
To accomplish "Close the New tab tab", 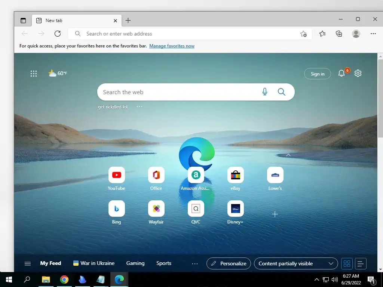I will click(x=115, y=21).
